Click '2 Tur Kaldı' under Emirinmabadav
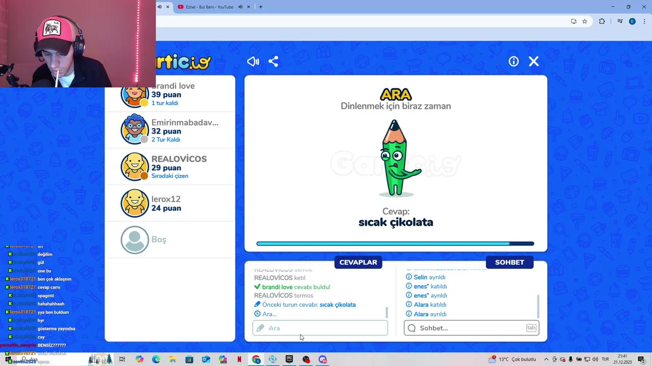Image resolution: width=652 pixels, height=366 pixels. click(x=166, y=139)
